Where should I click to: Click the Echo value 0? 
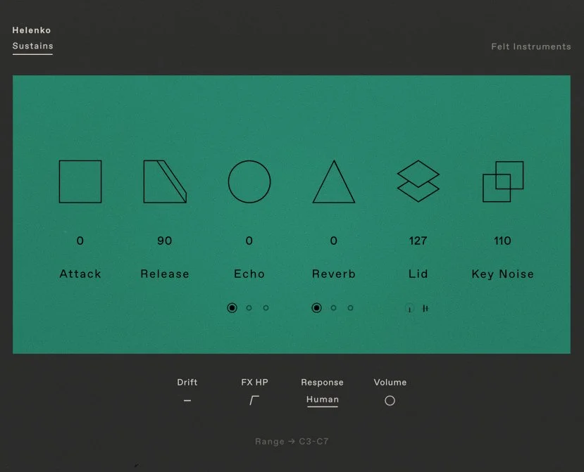[249, 241]
